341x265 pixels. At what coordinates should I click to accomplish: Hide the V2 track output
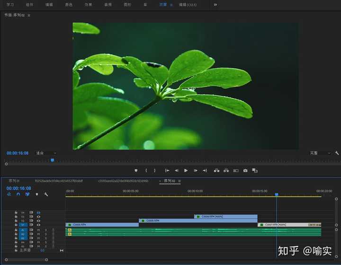[38, 221]
